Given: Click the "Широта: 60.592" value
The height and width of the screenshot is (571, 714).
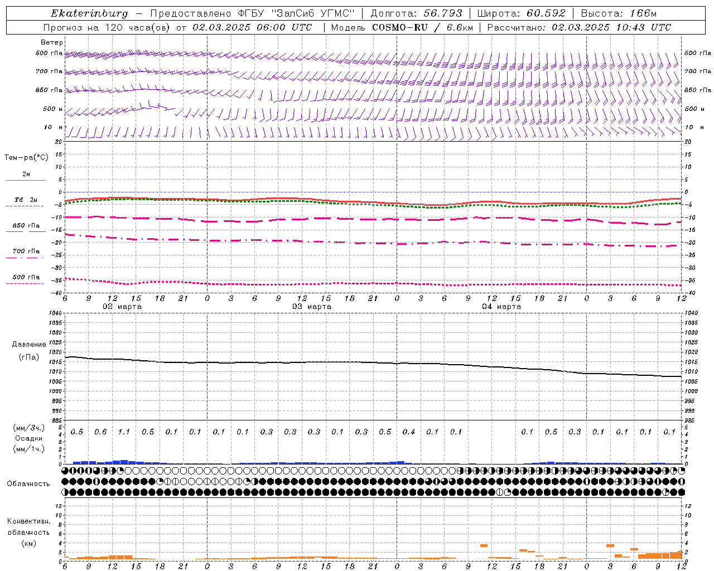Looking at the screenshot, I should (521, 13).
